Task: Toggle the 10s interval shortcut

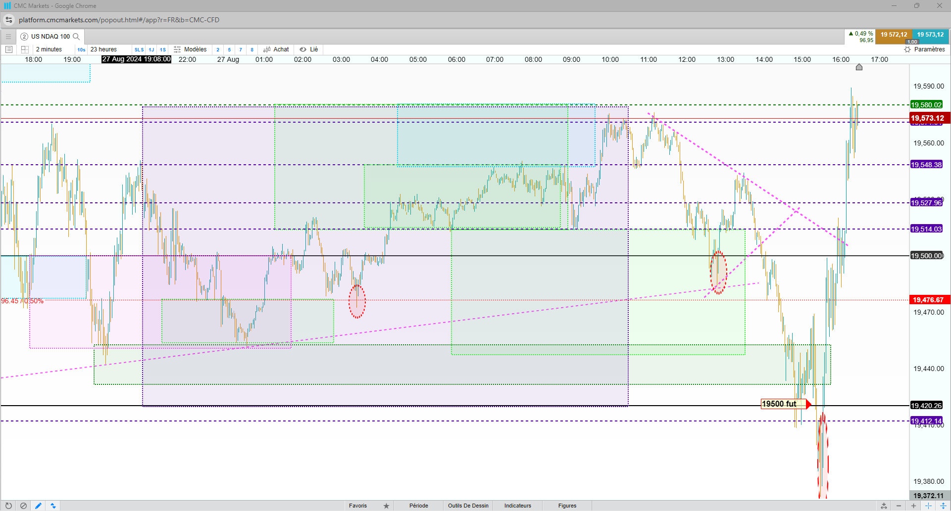Action: (81, 49)
